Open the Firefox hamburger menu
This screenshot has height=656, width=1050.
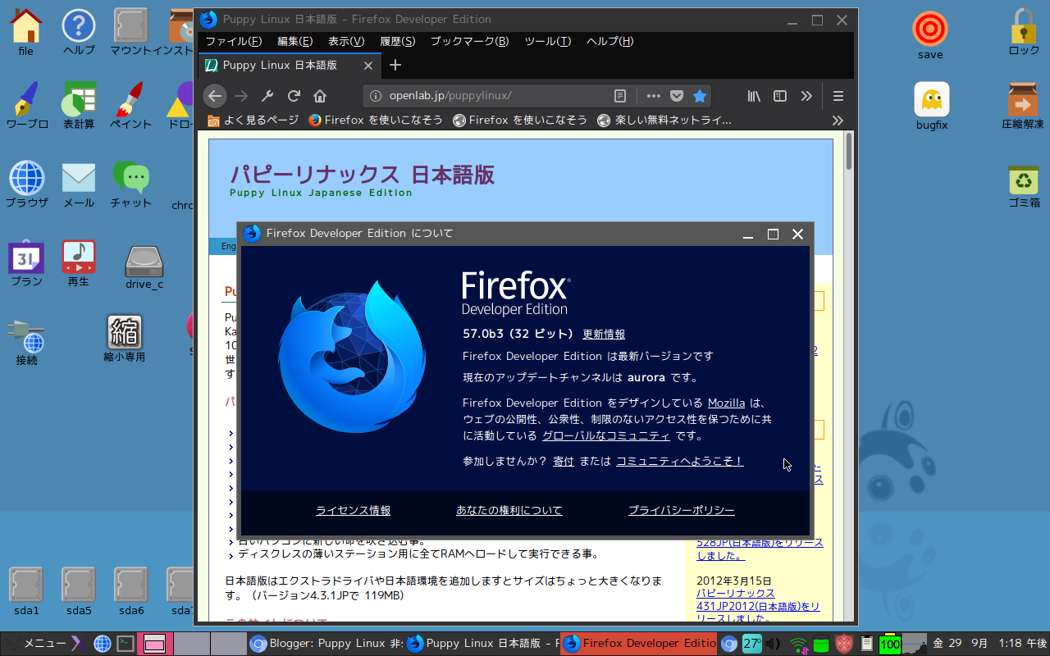tap(838, 96)
